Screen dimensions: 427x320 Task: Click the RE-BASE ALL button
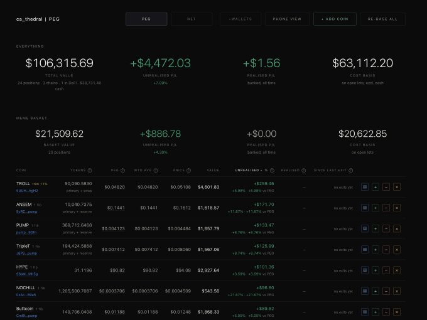382,19
